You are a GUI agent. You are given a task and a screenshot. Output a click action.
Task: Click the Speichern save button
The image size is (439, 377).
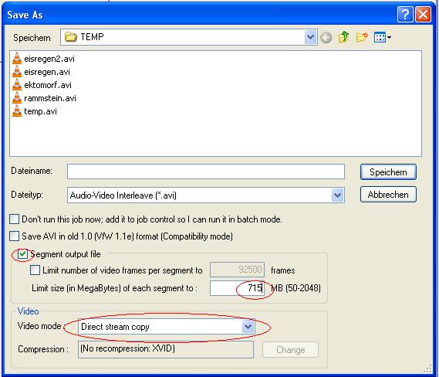point(388,172)
